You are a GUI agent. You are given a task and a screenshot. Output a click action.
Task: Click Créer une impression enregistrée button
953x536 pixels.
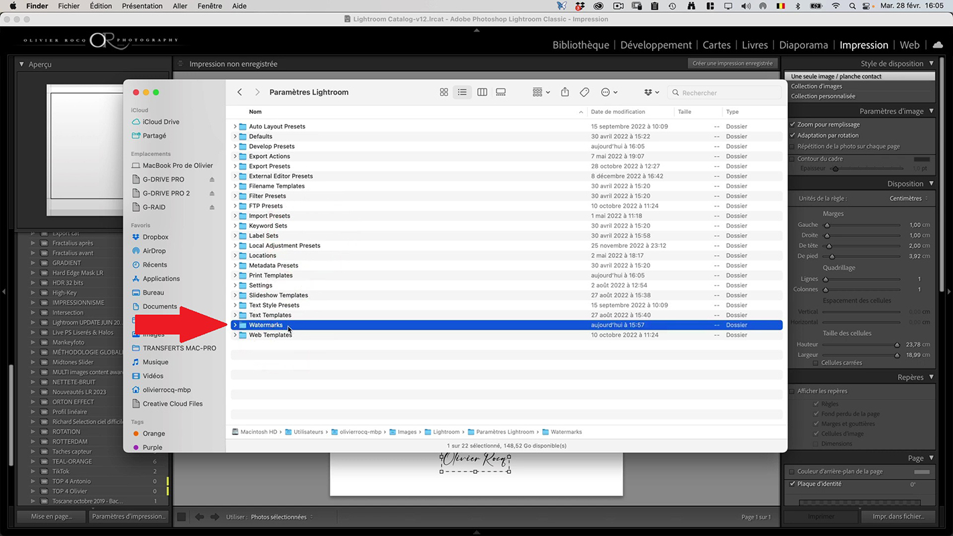tap(732, 64)
